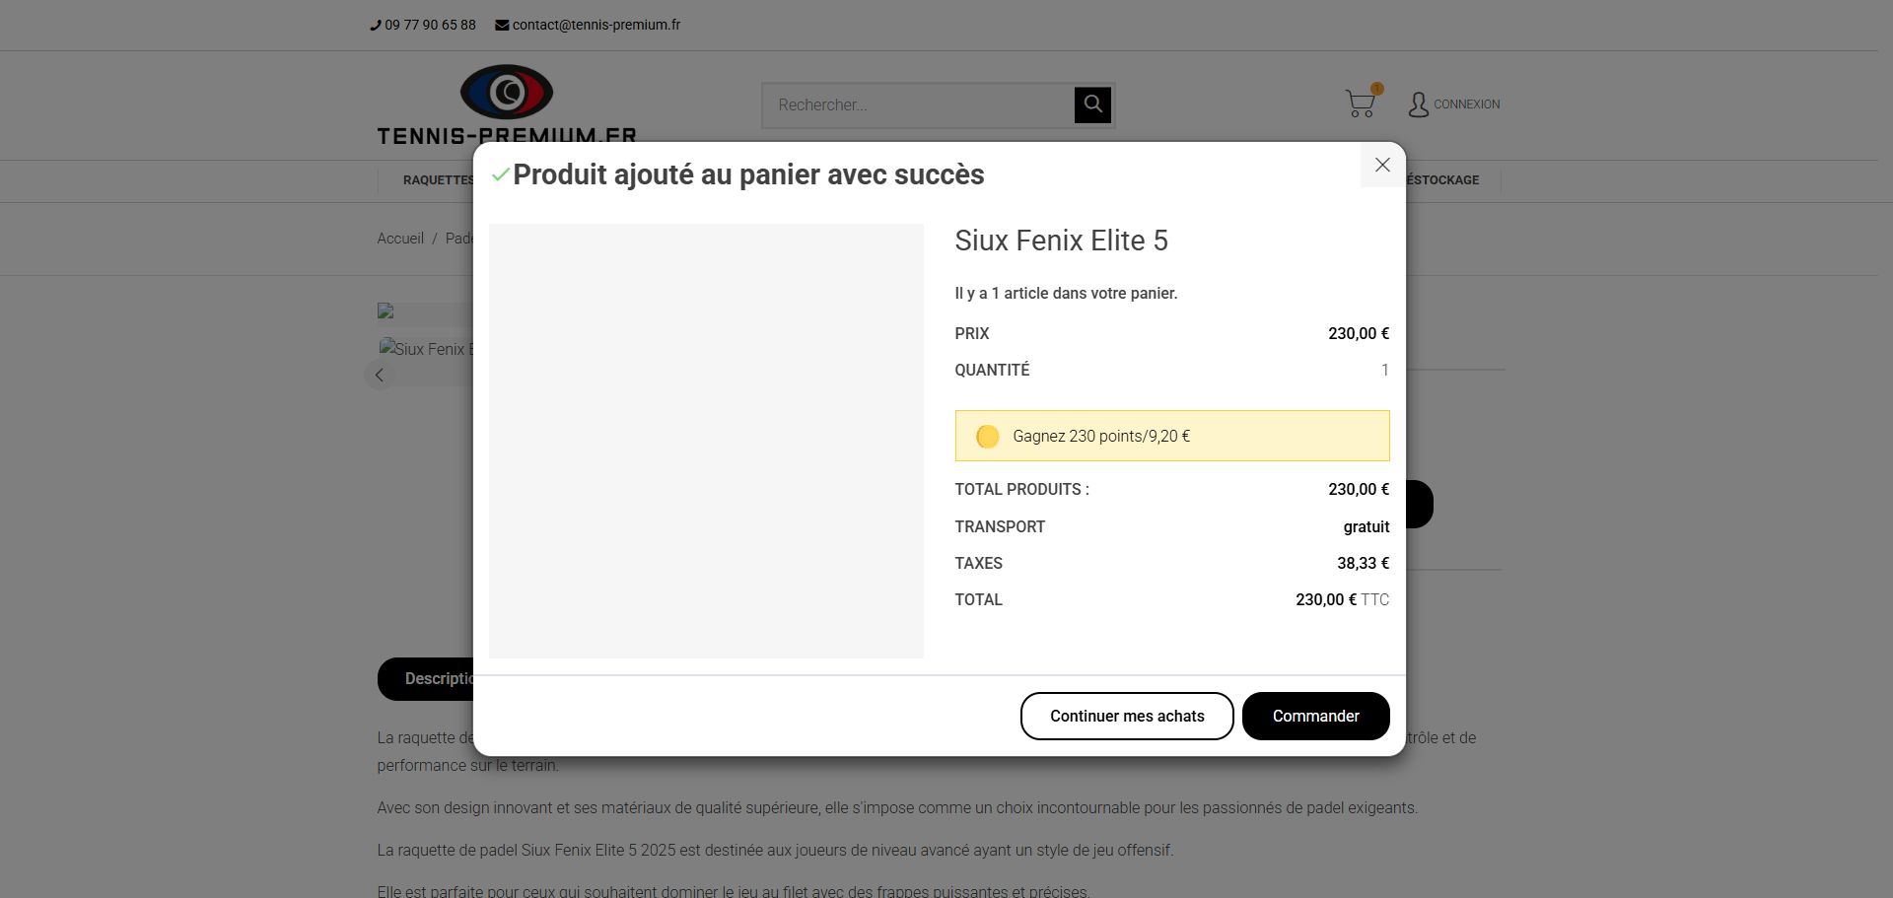Show the previous product image arrow

coord(380,375)
